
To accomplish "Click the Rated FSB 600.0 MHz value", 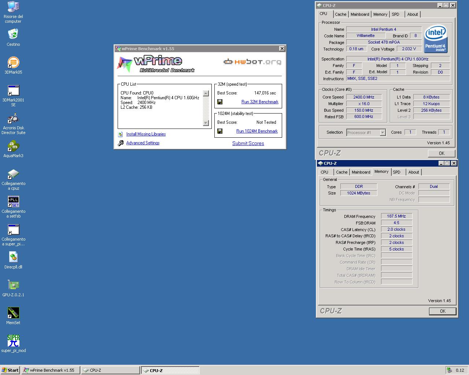I will pyautogui.click(x=363, y=117).
